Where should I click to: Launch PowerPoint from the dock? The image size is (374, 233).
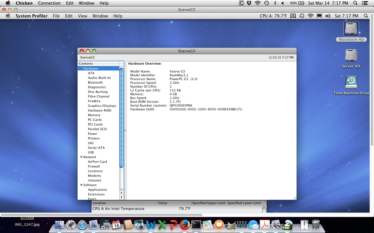pyautogui.click(x=173, y=225)
